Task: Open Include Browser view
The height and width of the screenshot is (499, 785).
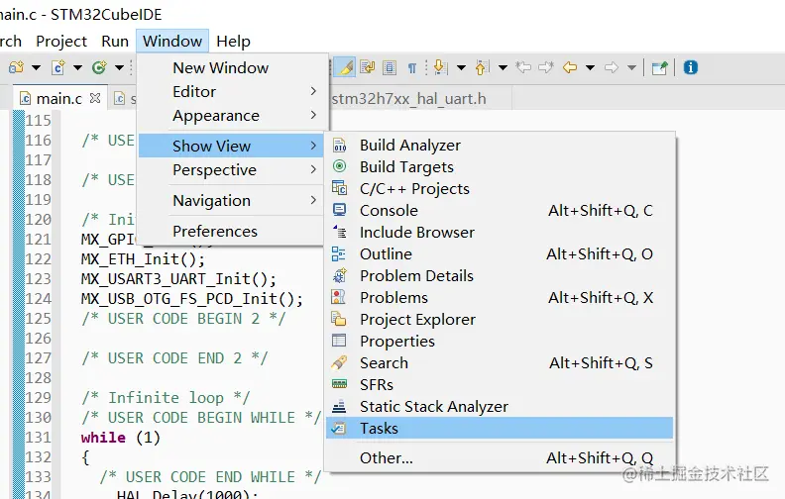Action: pyautogui.click(x=500, y=232)
